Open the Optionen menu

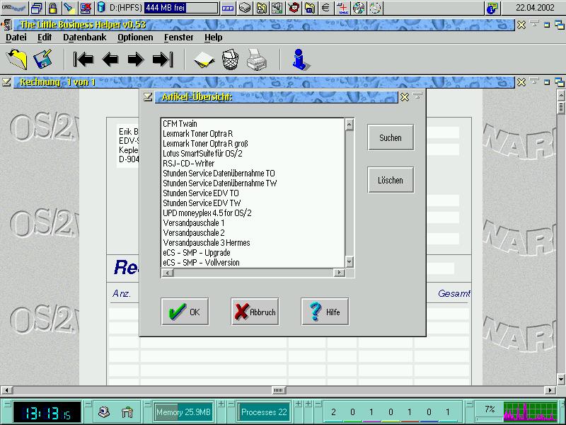[x=135, y=38]
